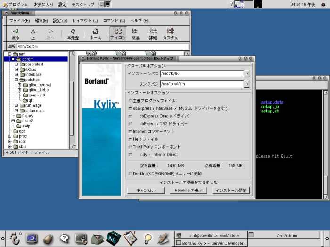Open the 設定(S) file manager menu
Screen dimensions: 330x247
(x=60, y=21)
